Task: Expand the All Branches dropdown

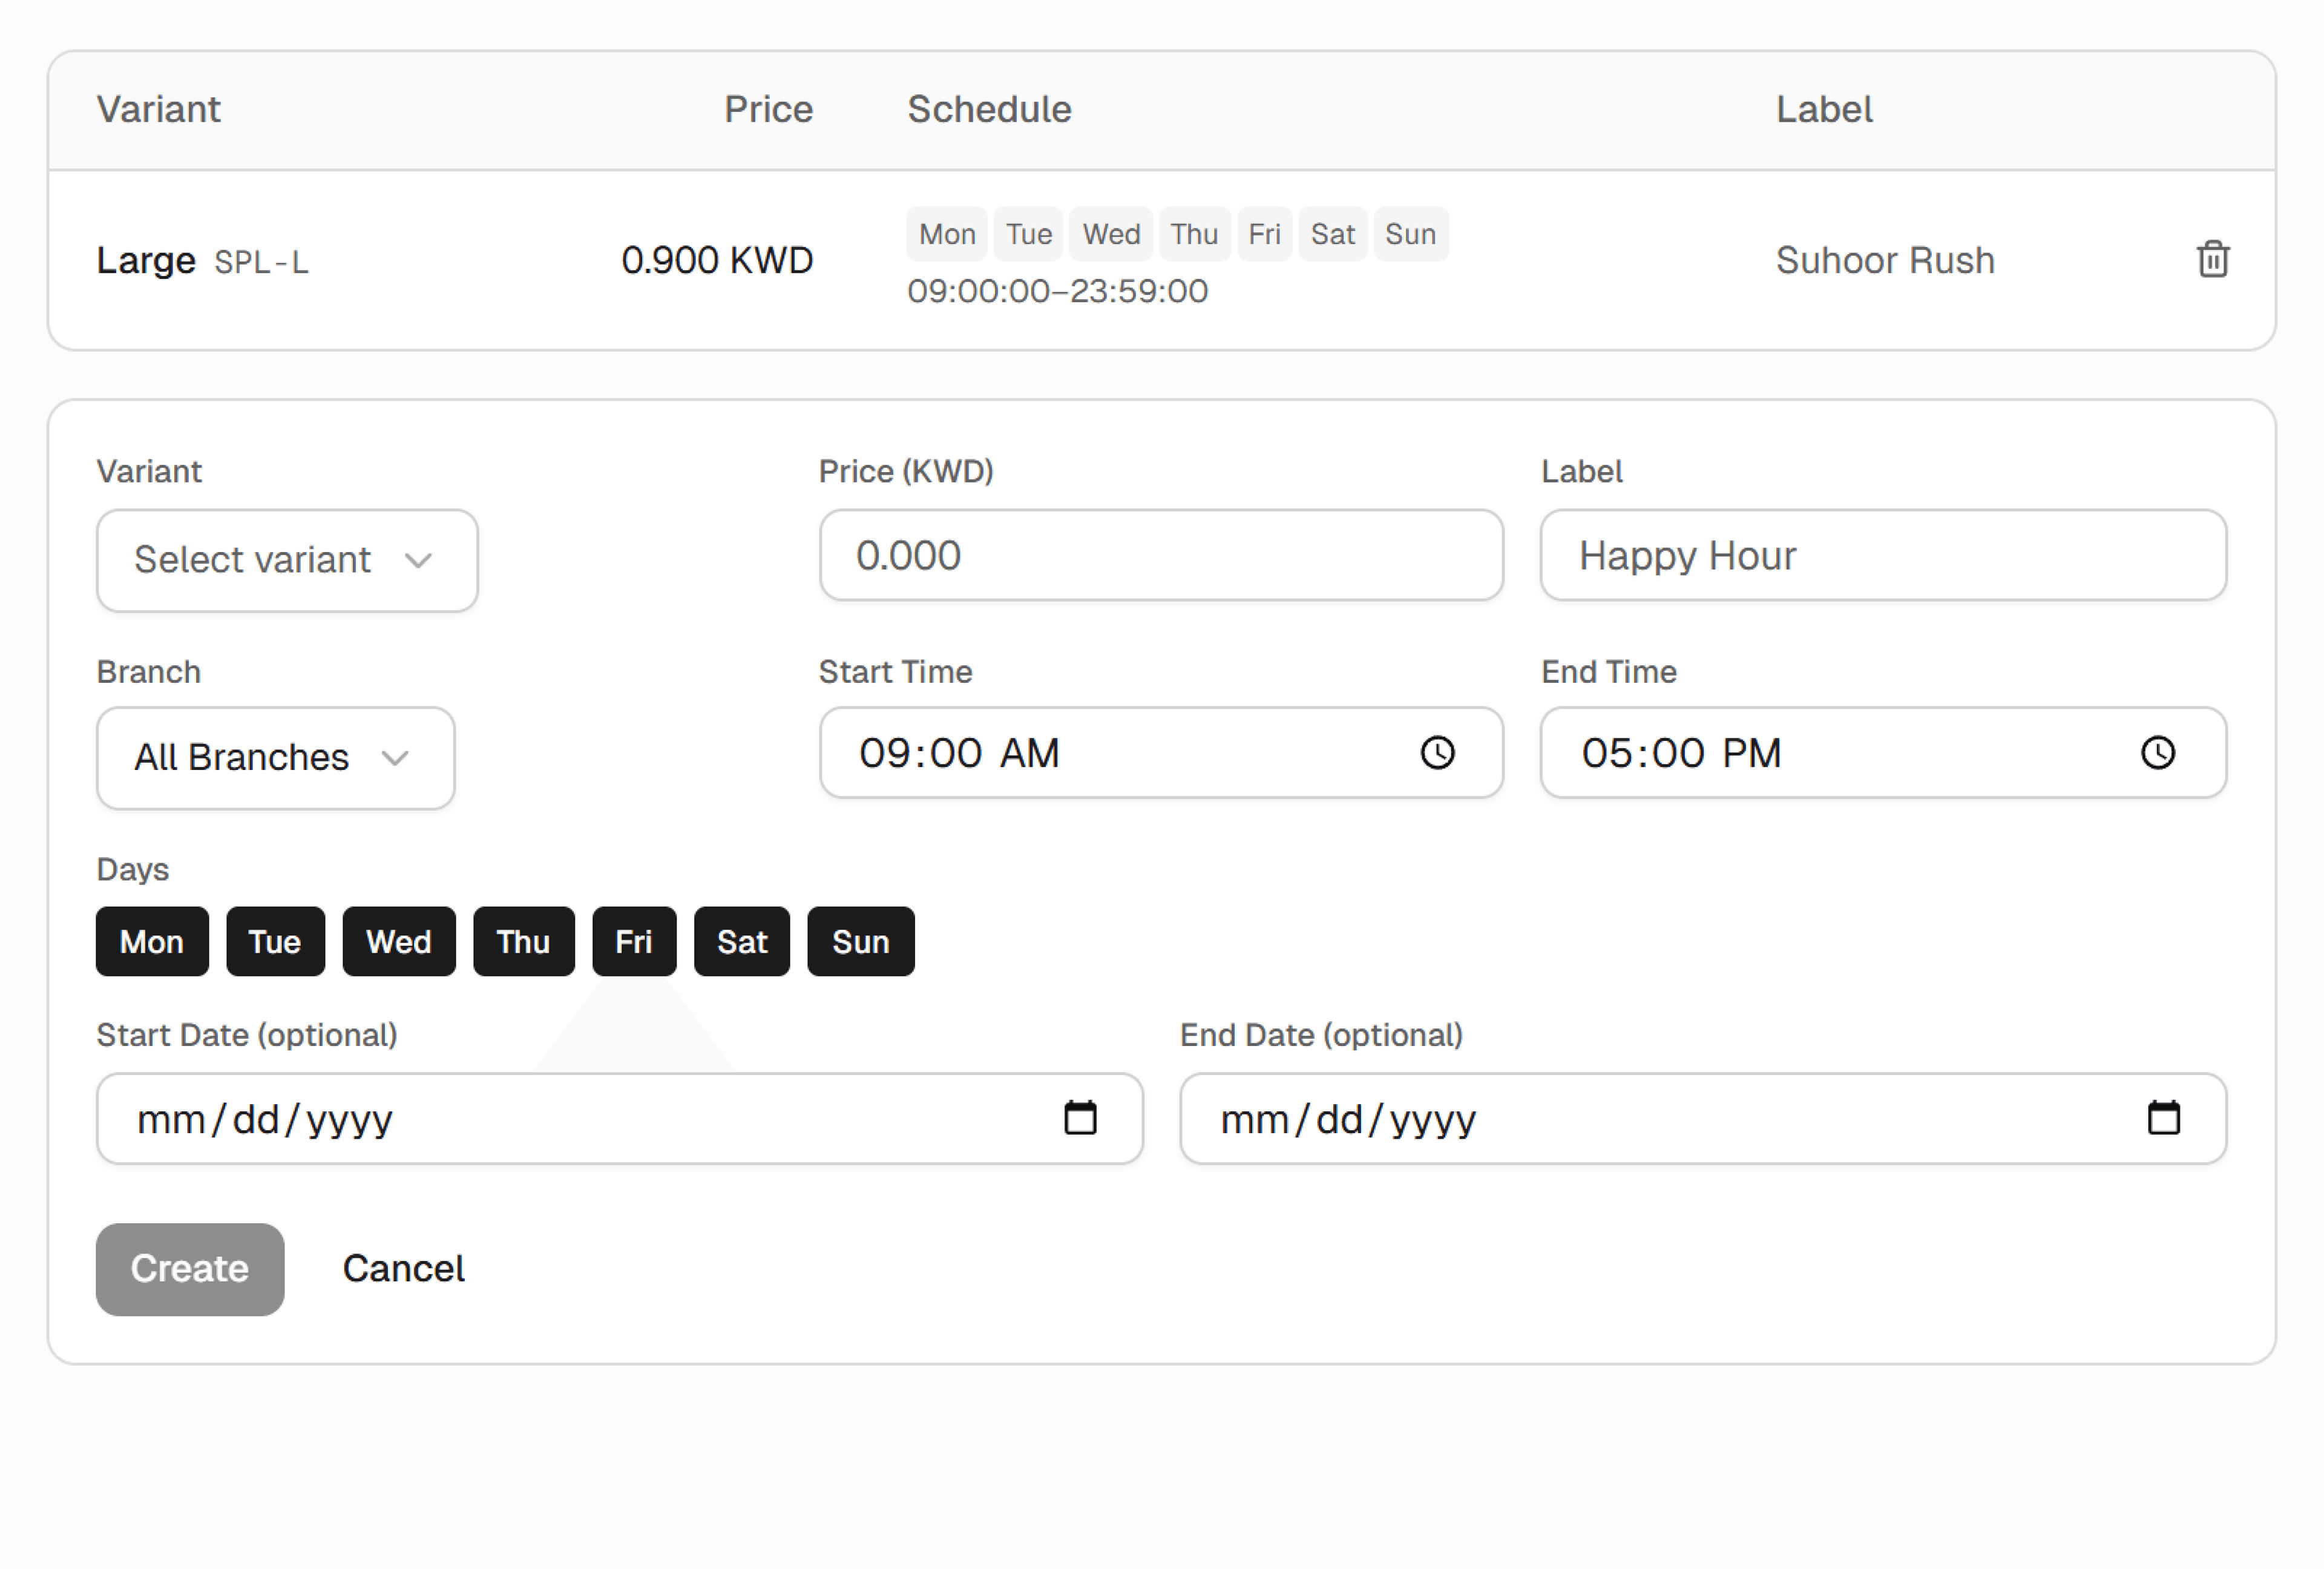Action: click(x=275, y=758)
